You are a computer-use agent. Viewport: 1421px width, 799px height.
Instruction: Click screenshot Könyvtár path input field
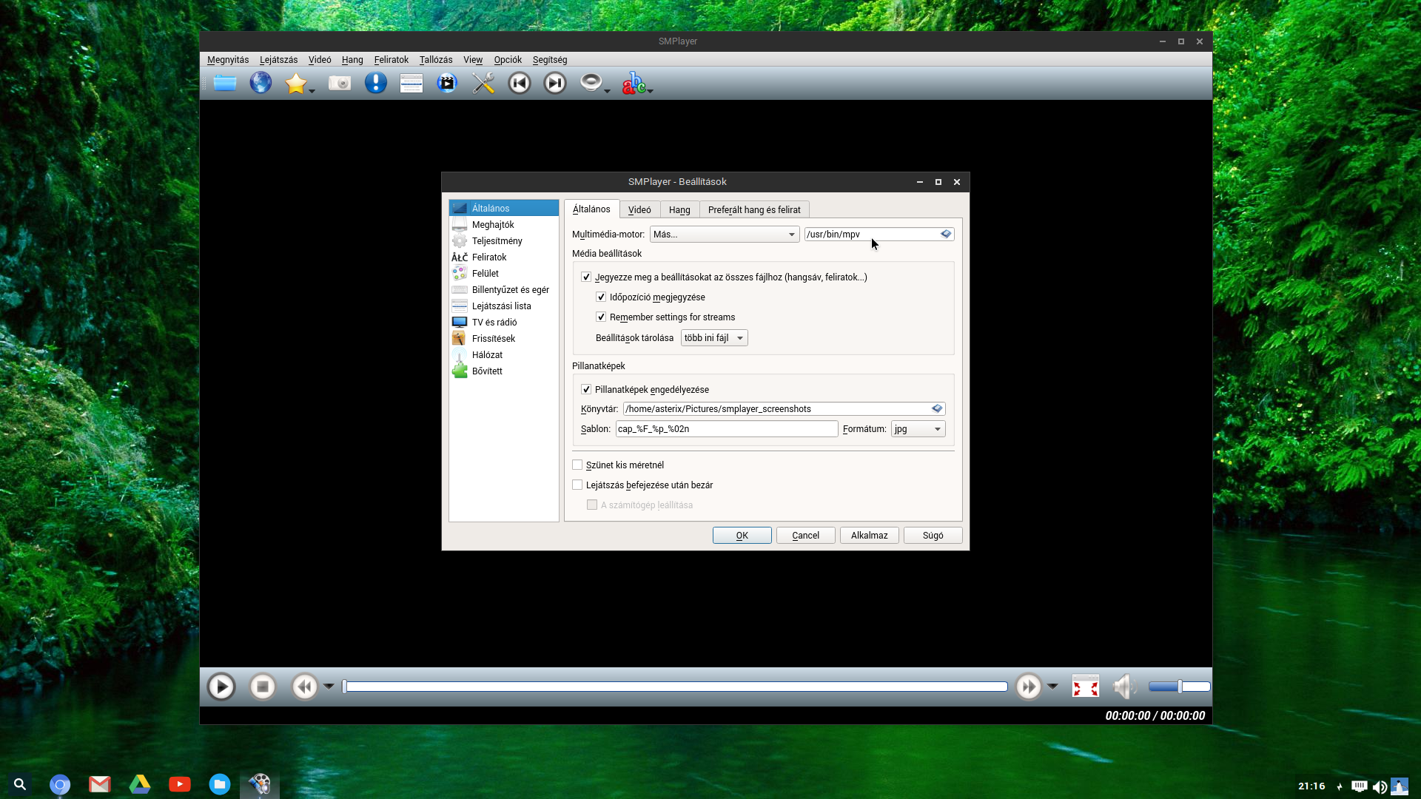775,409
